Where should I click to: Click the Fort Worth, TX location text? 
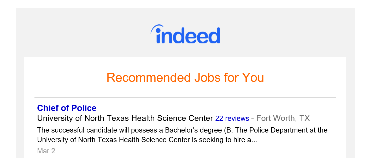[283, 118]
